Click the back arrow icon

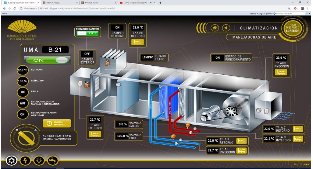(x=226, y=28)
